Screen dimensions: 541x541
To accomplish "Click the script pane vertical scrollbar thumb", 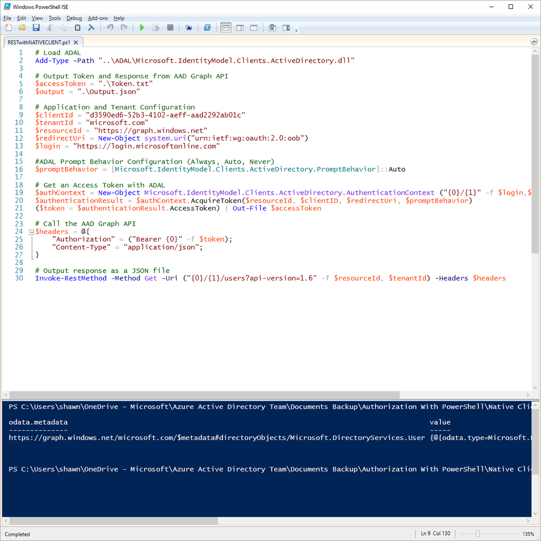I will coord(535,154).
